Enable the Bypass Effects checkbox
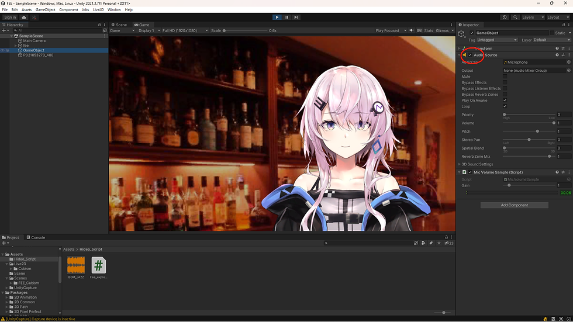573x322 pixels. pyautogui.click(x=505, y=82)
